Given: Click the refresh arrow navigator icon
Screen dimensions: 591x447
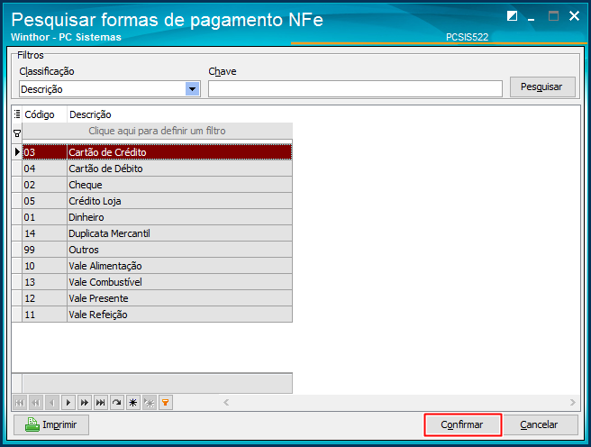Looking at the screenshot, I should coord(117,403).
